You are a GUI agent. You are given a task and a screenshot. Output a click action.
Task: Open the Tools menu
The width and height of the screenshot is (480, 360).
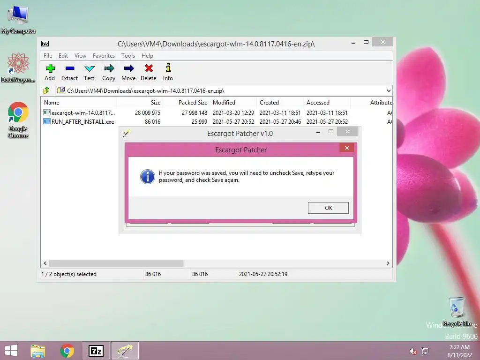pos(128,56)
